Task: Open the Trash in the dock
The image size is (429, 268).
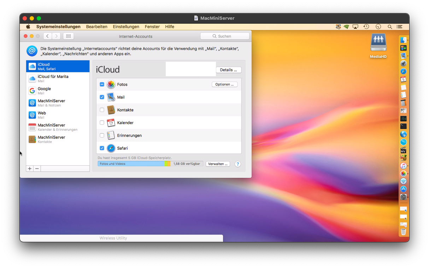Action: 403,232
